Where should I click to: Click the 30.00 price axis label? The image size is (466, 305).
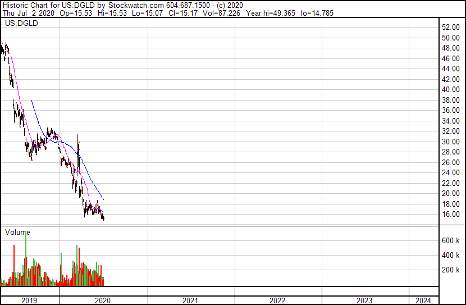[x=450, y=142]
